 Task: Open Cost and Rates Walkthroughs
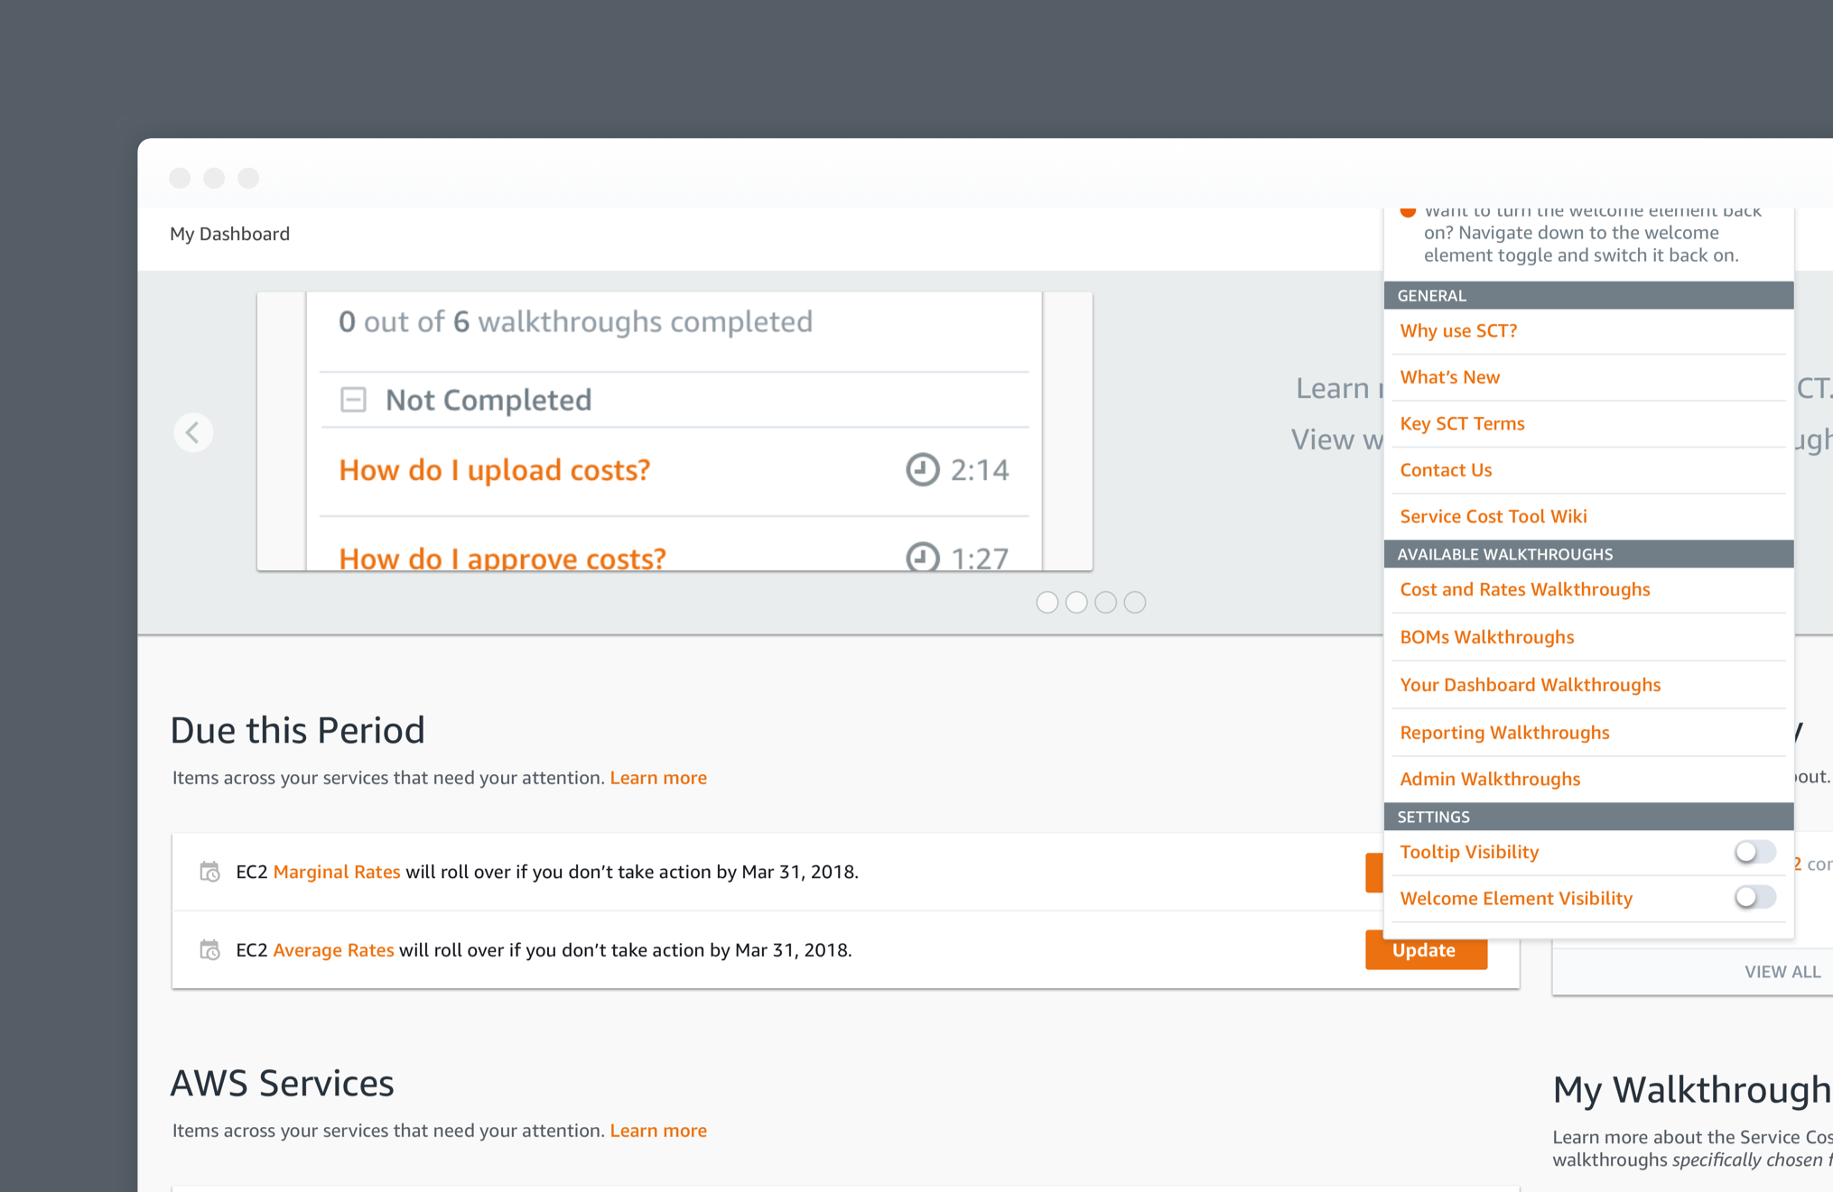coord(1524,589)
